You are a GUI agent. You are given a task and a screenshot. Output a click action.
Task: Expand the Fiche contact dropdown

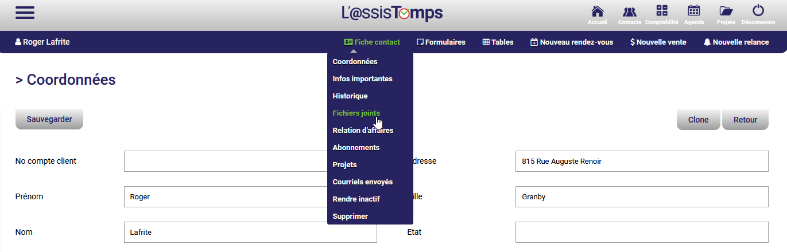tap(372, 42)
